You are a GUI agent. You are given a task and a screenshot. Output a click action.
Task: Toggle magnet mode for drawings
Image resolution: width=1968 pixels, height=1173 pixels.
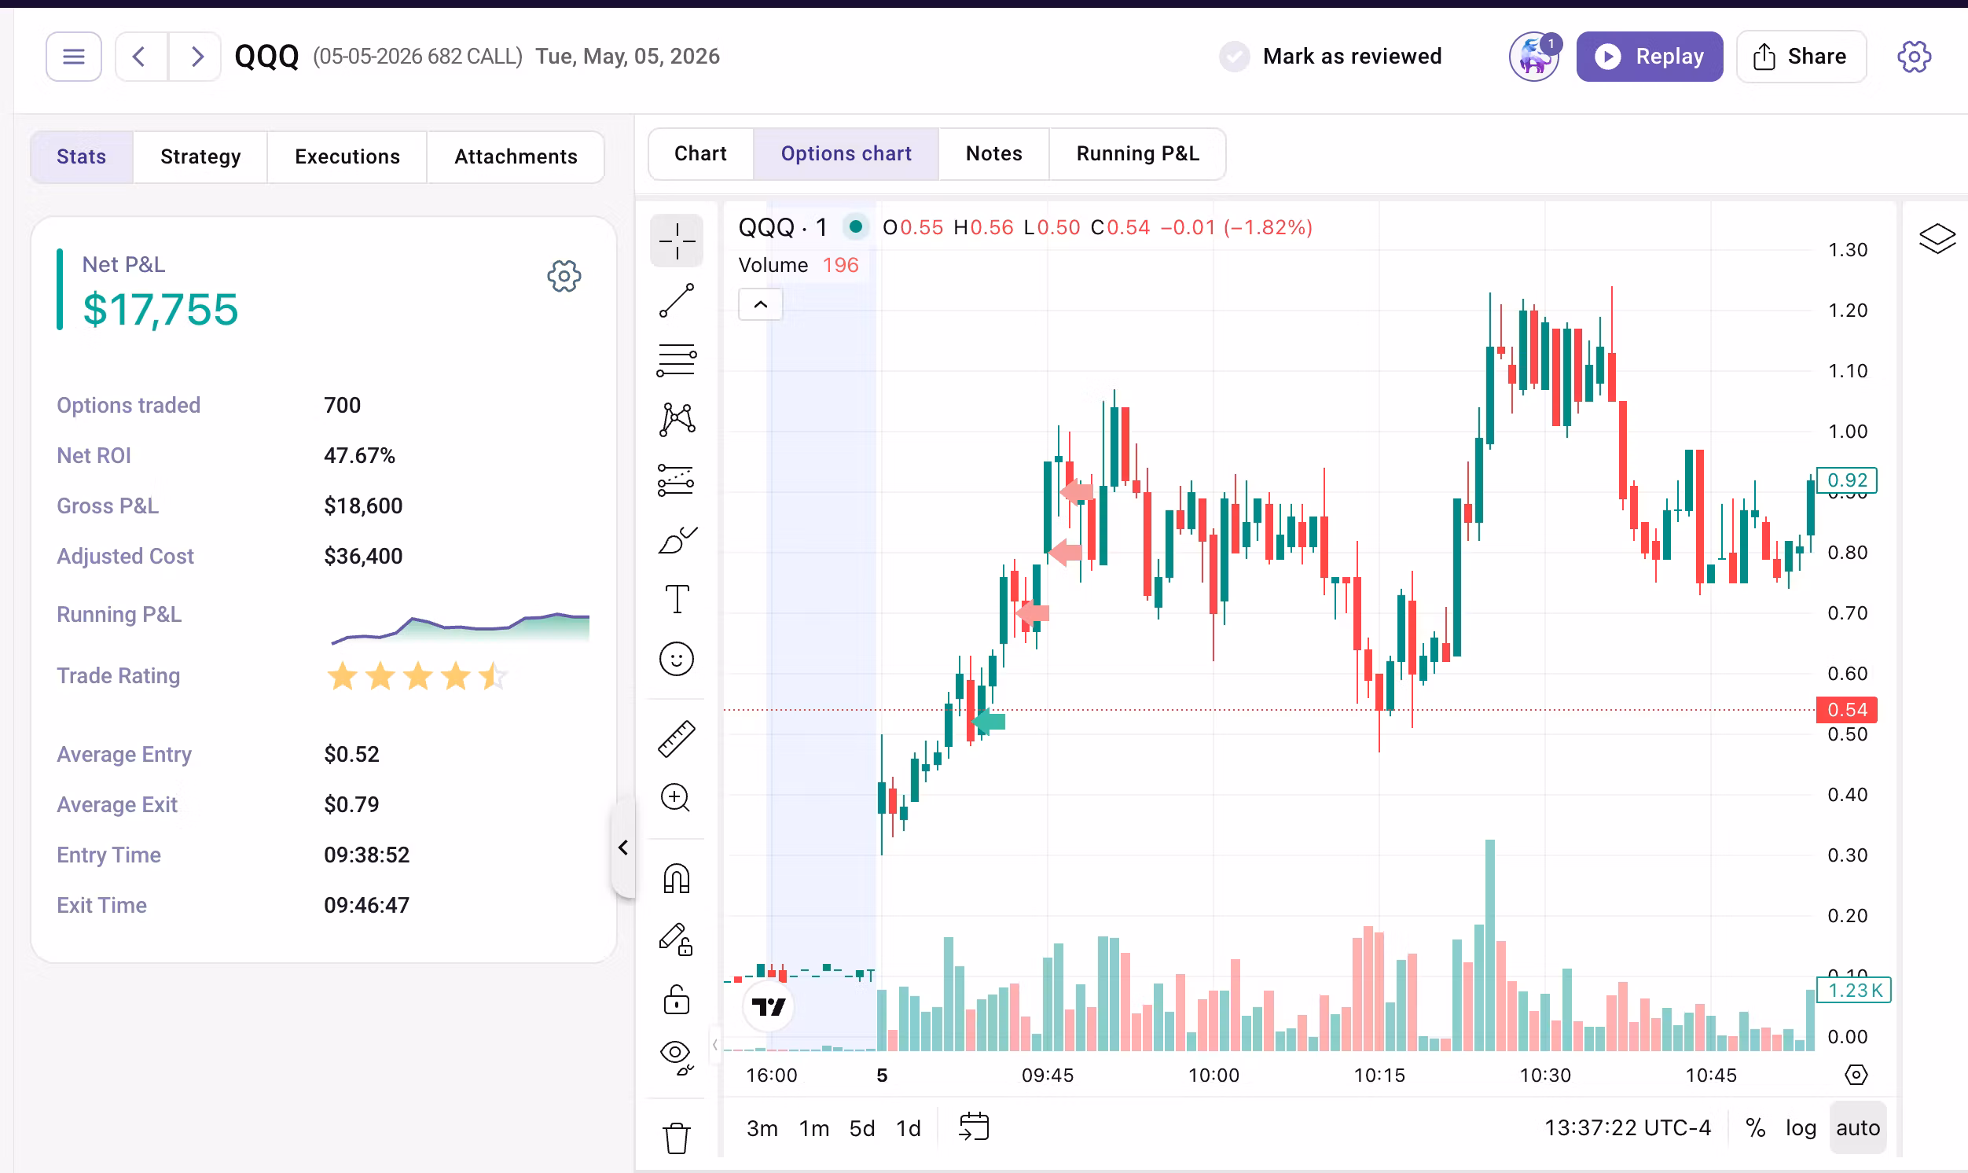pos(676,878)
